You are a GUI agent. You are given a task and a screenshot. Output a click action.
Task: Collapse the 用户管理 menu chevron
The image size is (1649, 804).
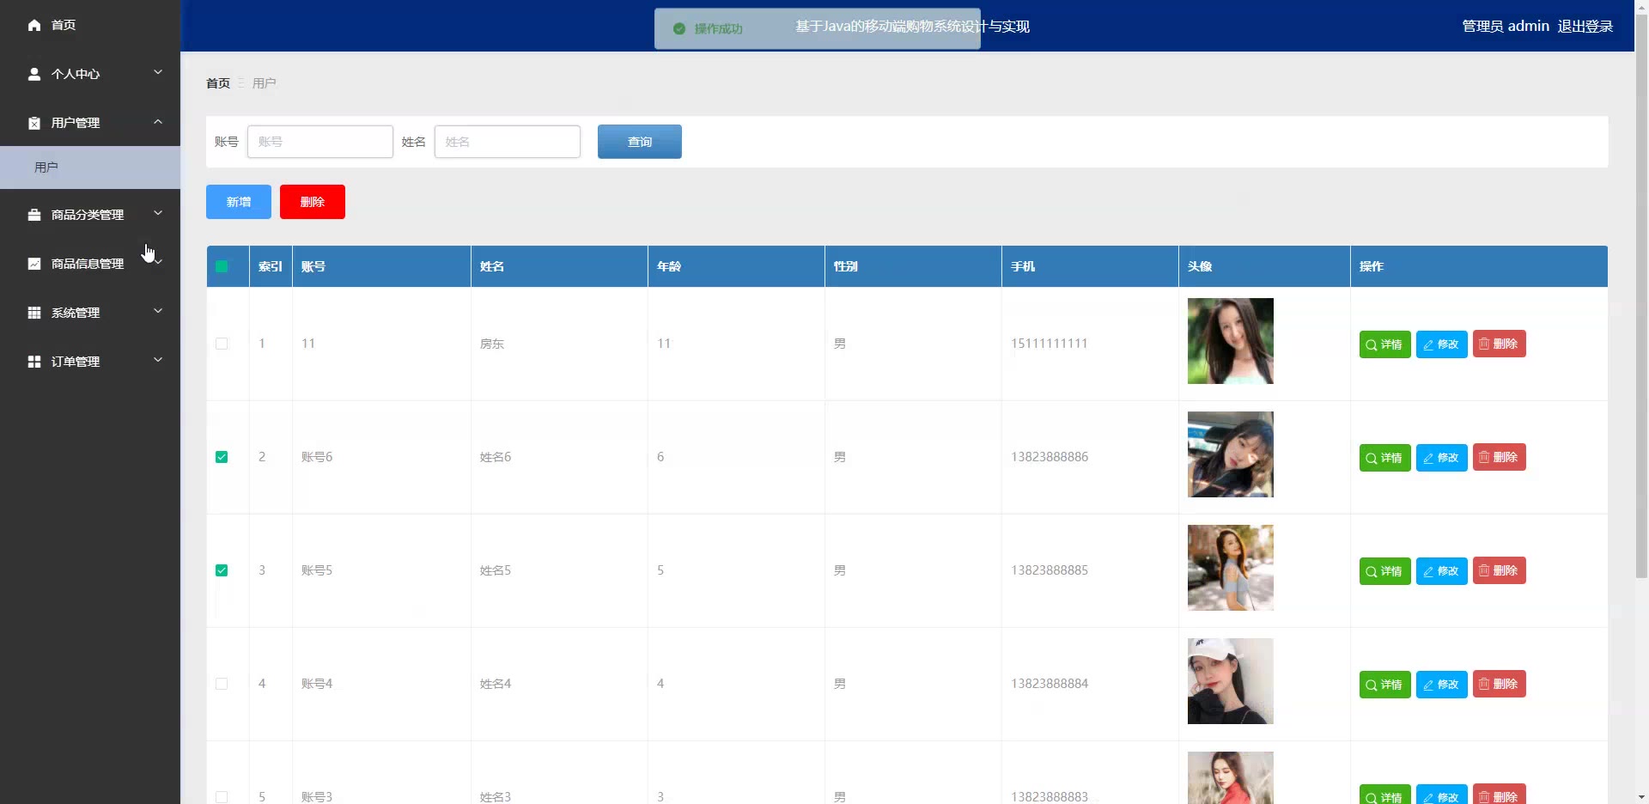pos(158,122)
